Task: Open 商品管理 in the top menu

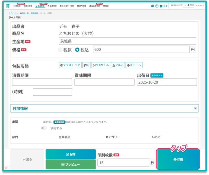Action: click(41, 6)
